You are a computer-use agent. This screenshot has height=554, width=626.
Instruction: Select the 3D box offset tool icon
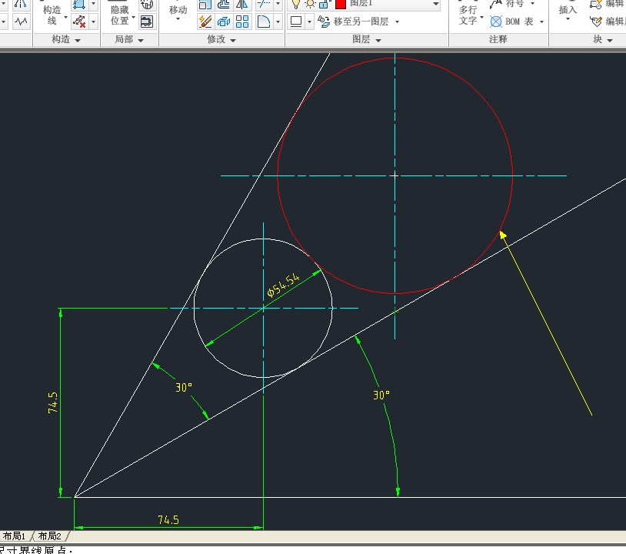[224, 22]
